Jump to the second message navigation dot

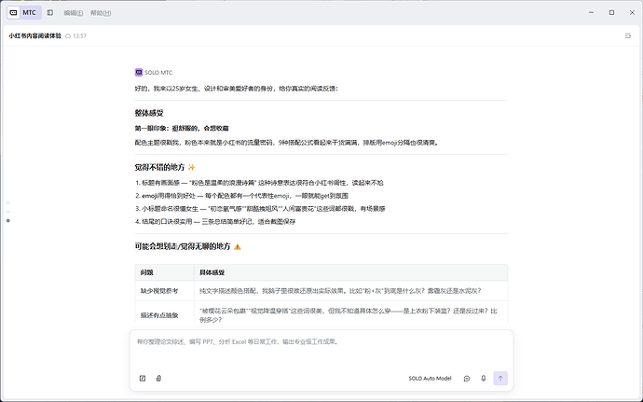point(8,212)
